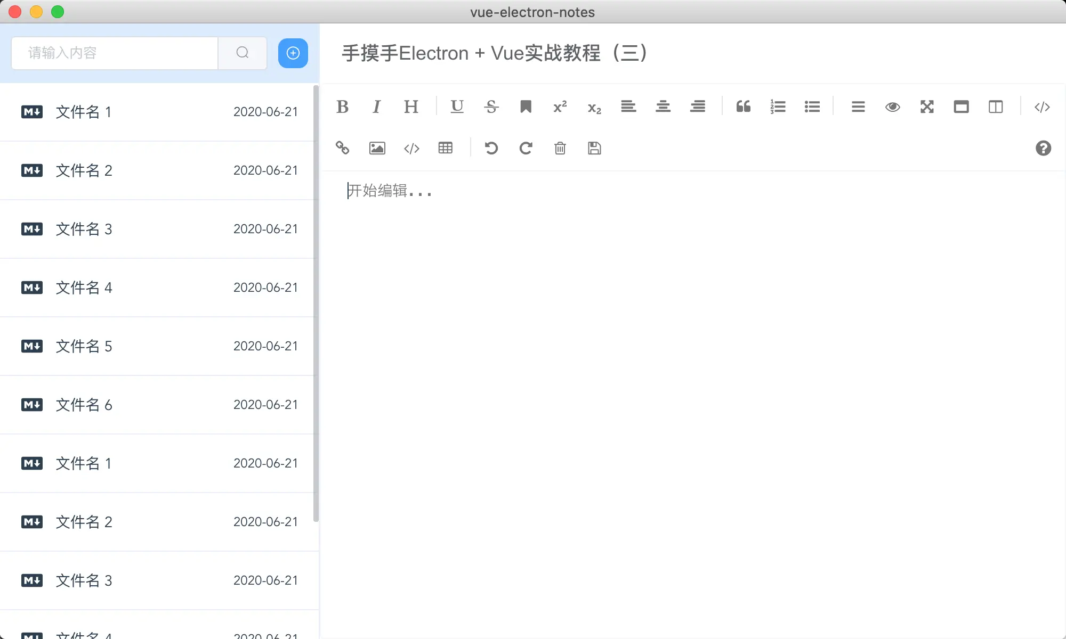Click the strikethrough toolbar icon
The height and width of the screenshot is (639, 1066).
491,107
